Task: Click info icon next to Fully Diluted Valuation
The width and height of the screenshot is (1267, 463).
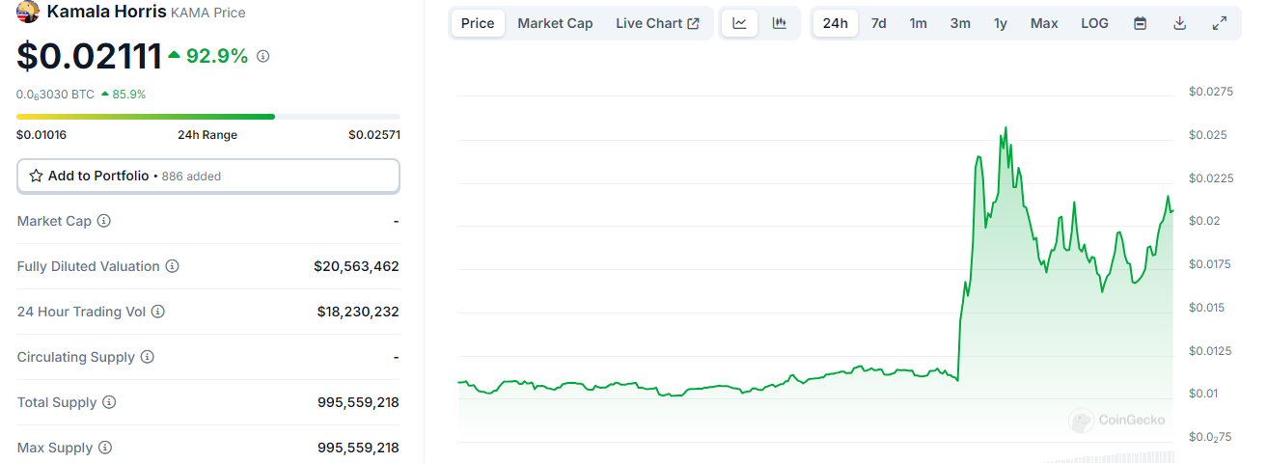Action: [x=172, y=266]
